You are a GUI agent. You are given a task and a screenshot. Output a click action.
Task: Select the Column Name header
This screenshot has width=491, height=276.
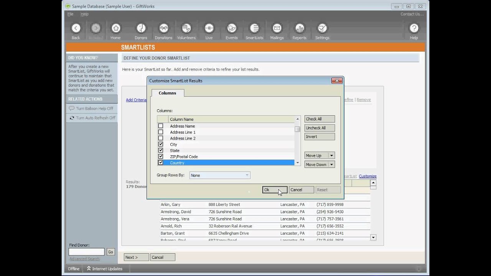(x=231, y=119)
